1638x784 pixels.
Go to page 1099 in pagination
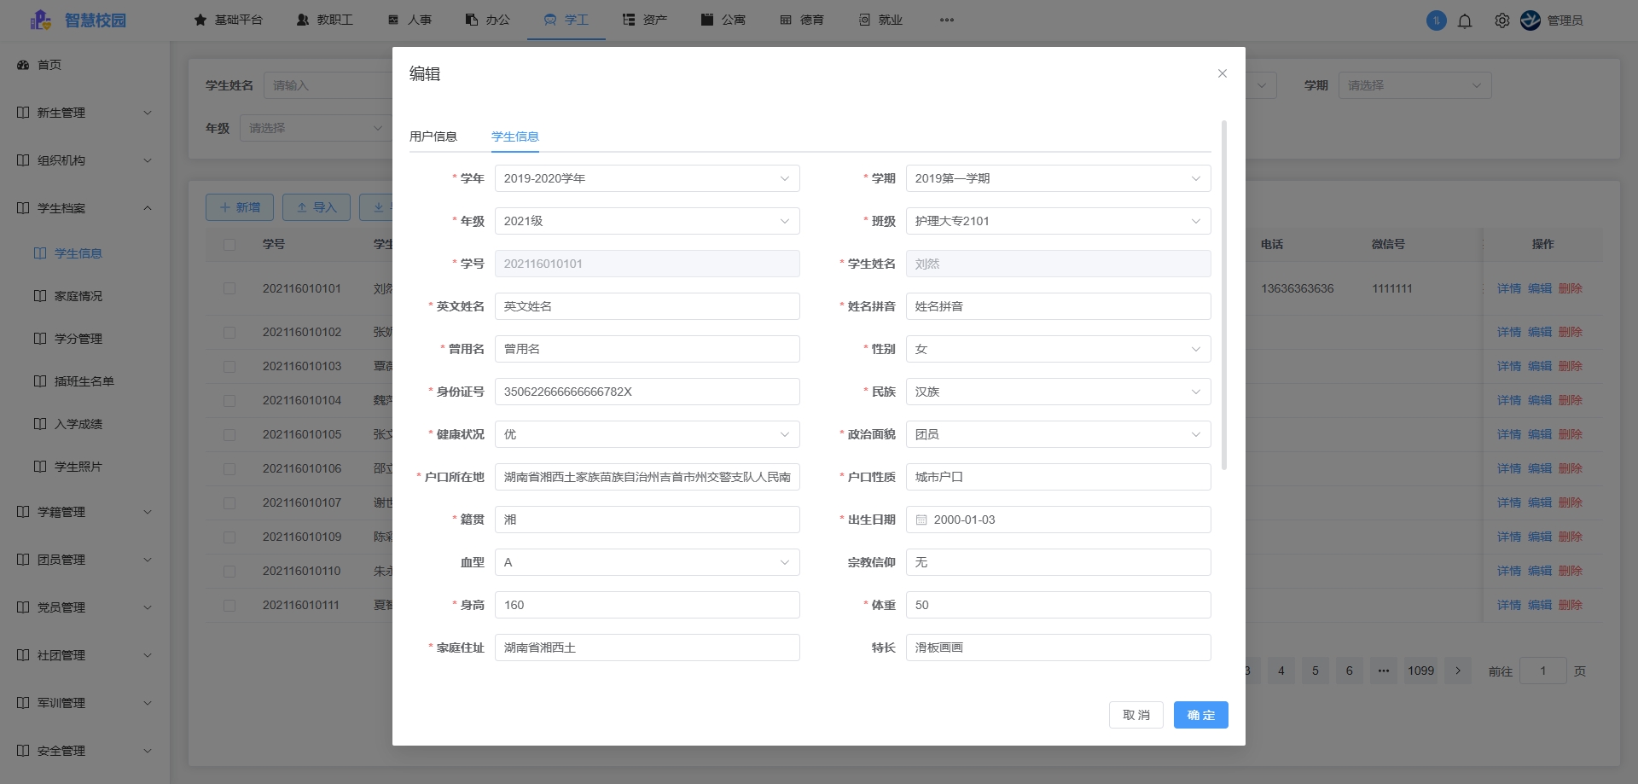pyautogui.click(x=1420, y=671)
